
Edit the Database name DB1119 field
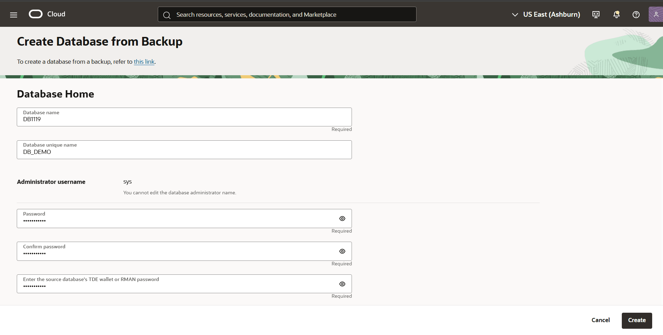184,119
